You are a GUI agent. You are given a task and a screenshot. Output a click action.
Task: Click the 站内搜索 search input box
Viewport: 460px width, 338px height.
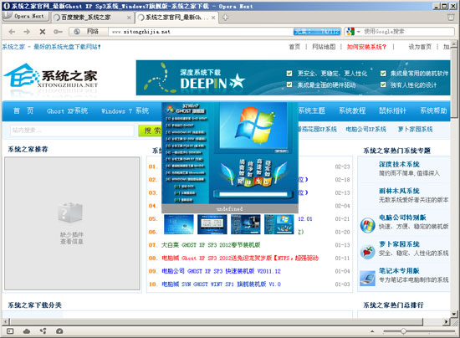point(72,131)
